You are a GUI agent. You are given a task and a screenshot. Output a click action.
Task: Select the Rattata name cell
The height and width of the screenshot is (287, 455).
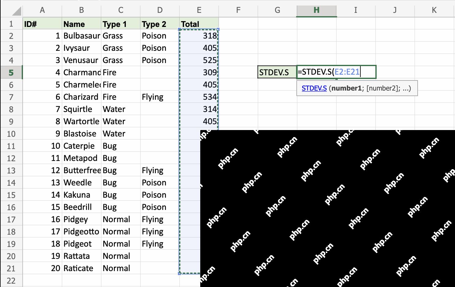pos(81,256)
